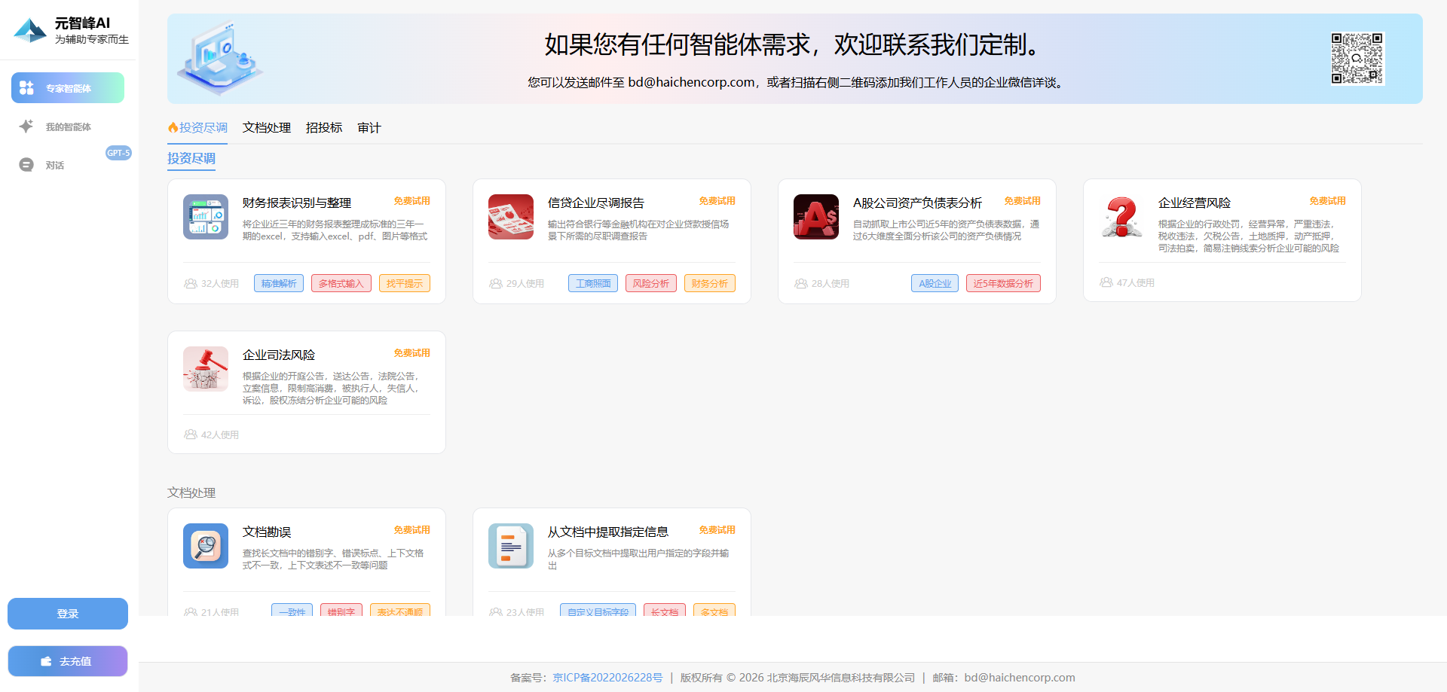1447x692 pixels.
Task: Click 免费试用 on 财务报表识别与整理 card
Action: point(411,201)
